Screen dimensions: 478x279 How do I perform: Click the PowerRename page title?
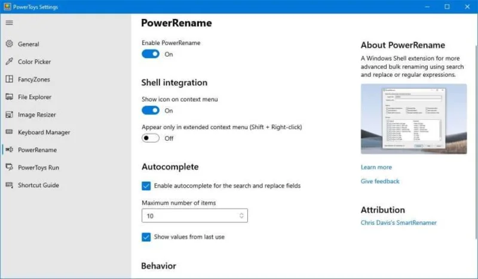point(176,23)
